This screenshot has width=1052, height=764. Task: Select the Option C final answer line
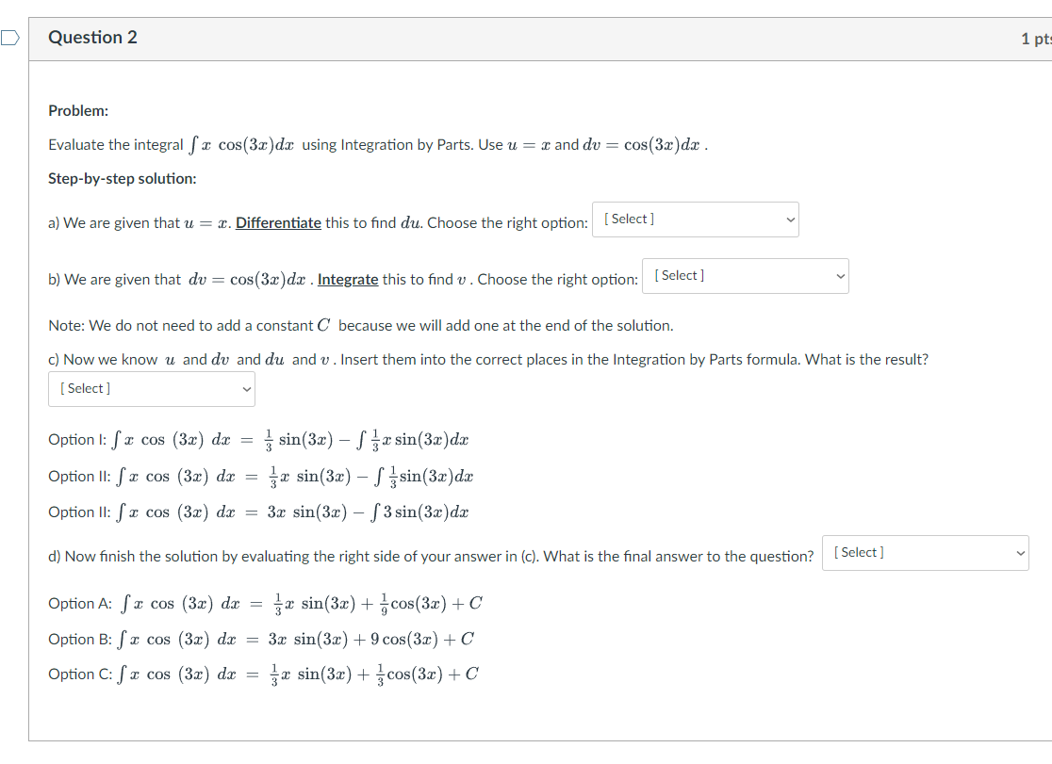point(264,675)
